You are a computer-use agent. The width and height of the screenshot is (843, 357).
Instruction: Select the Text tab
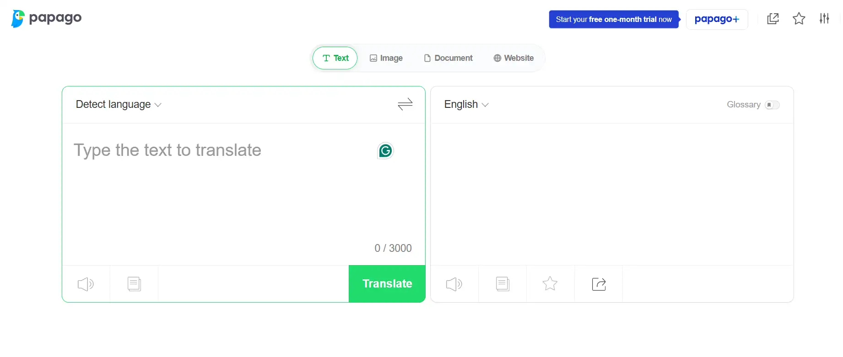[x=335, y=58]
